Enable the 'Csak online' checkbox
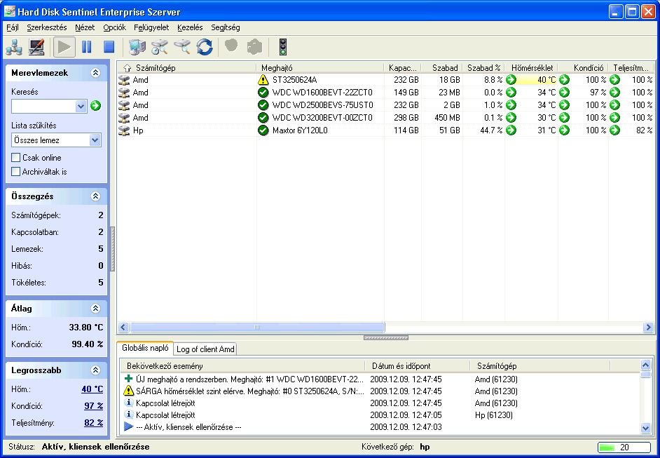The width and height of the screenshot is (660, 458). click(x=16, y=158)
